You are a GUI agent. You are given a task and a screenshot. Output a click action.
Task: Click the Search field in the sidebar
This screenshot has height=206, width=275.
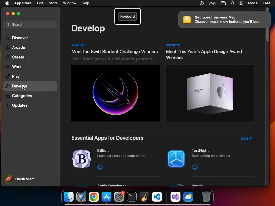(x=30, y=24)
